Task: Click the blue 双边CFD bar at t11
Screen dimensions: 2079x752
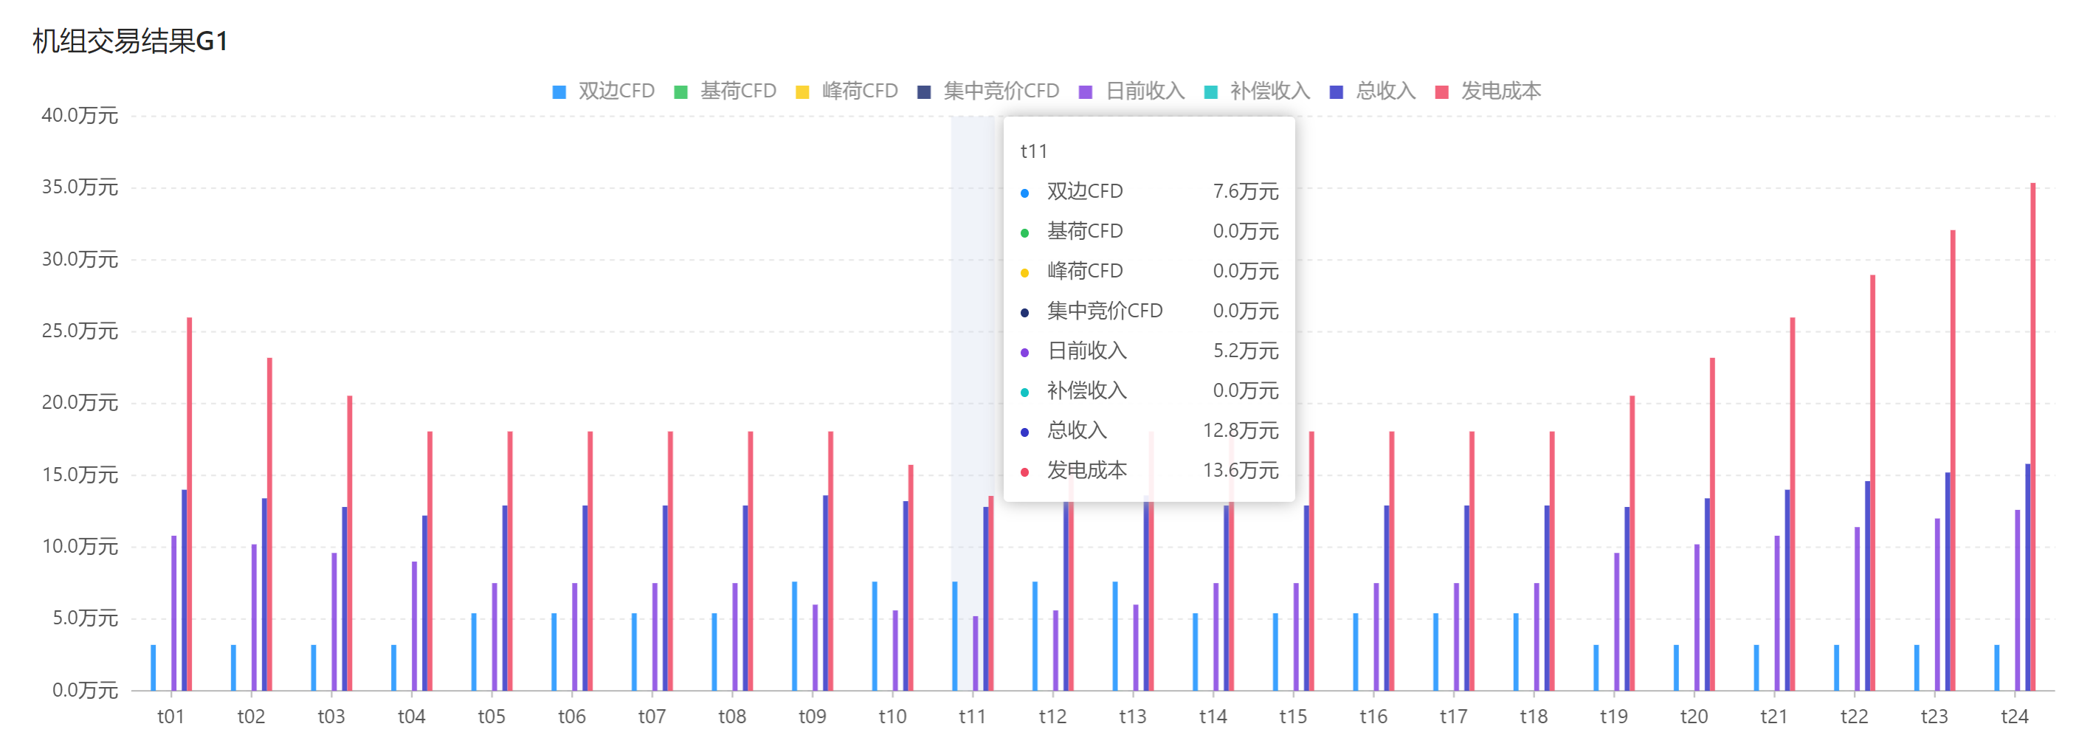Action: (x=955, y=636)
